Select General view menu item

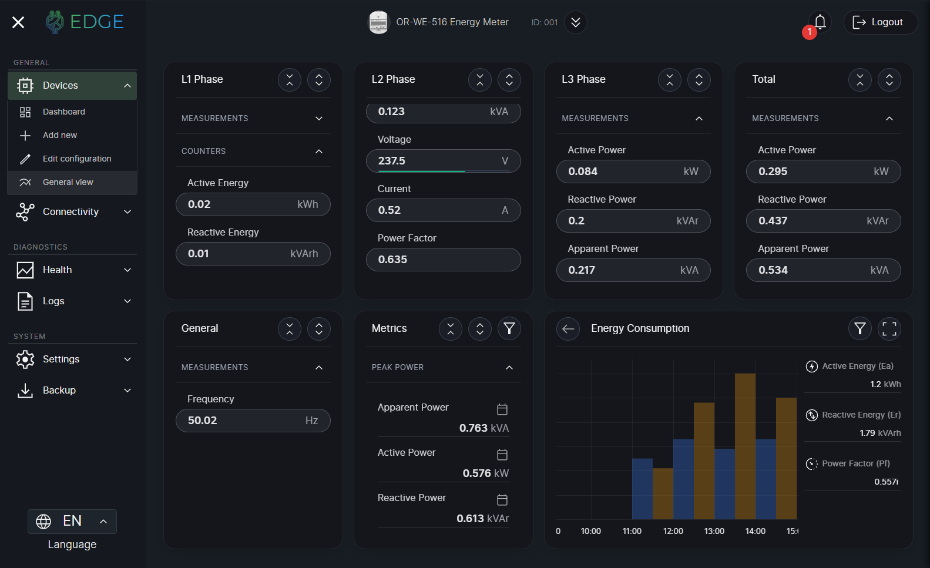[72, 182]
